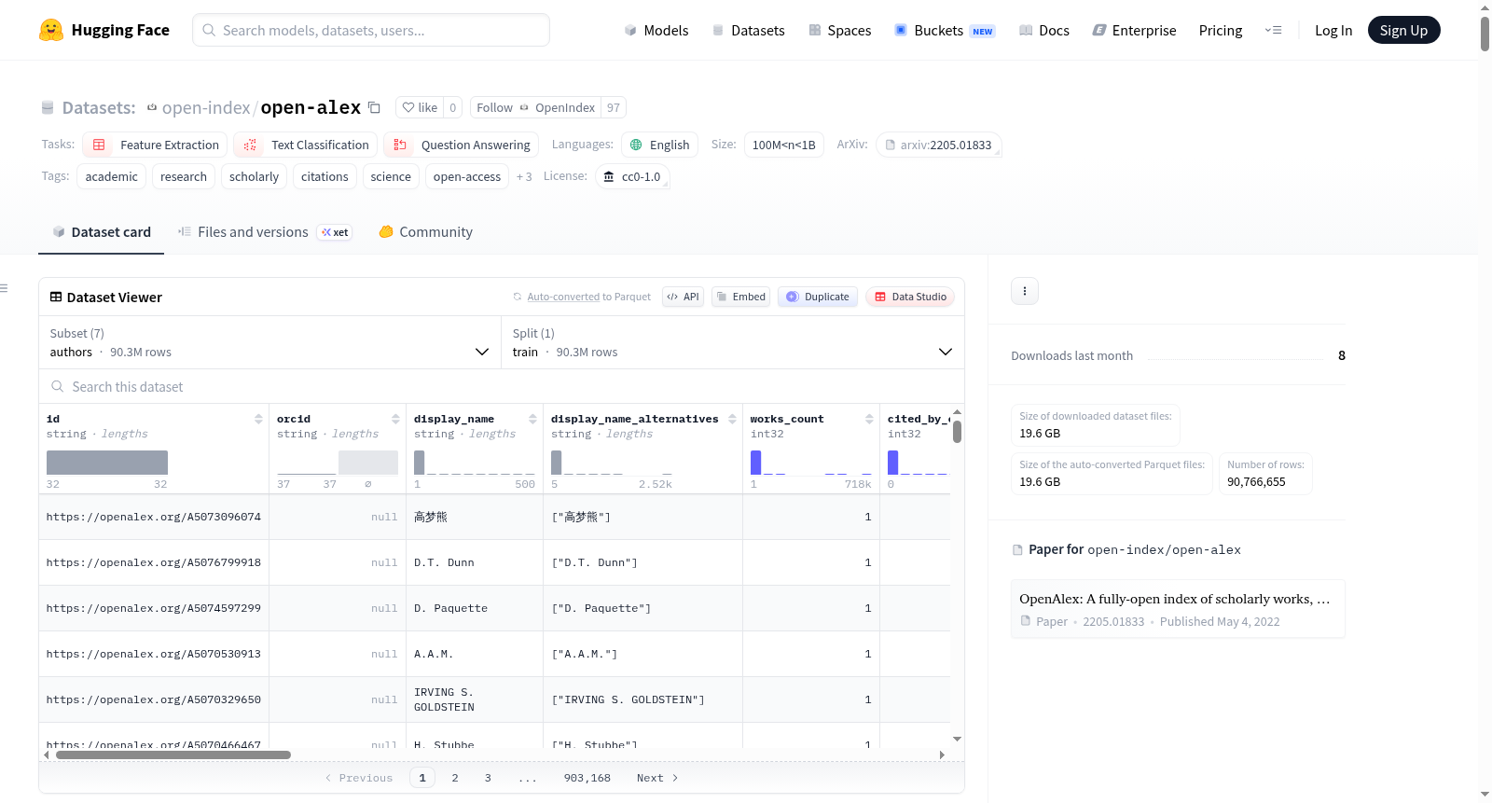Open the open-index organization link
This screenshot has height=803, width=1492.
[206, 107]
